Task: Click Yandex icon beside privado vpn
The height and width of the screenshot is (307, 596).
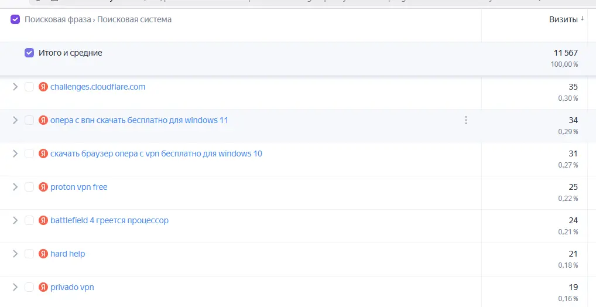Action: pyautogui.click(x=43, y=287)
